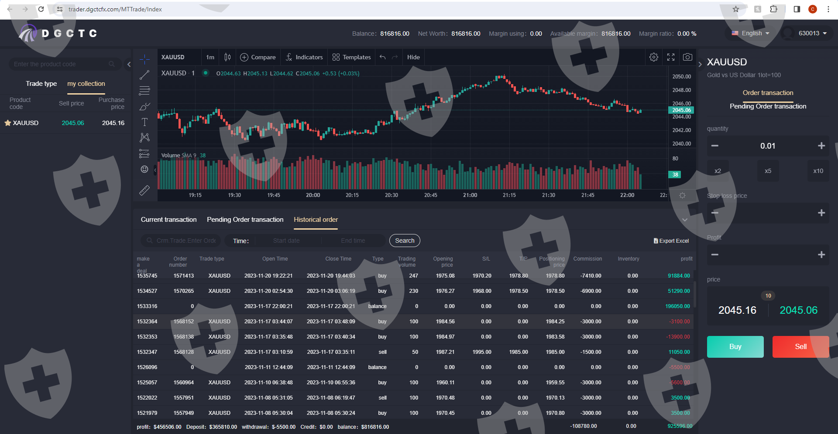Increase quantity with plus stepper
The height and width of the screenshot is (434, 838).
coord(821,146)
